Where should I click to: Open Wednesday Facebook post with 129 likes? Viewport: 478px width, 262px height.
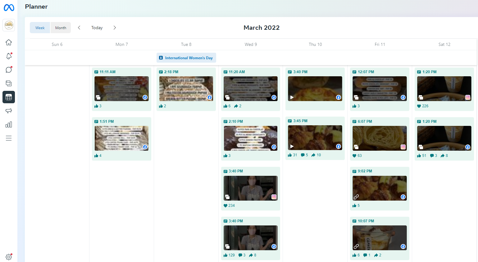(251, 238)
